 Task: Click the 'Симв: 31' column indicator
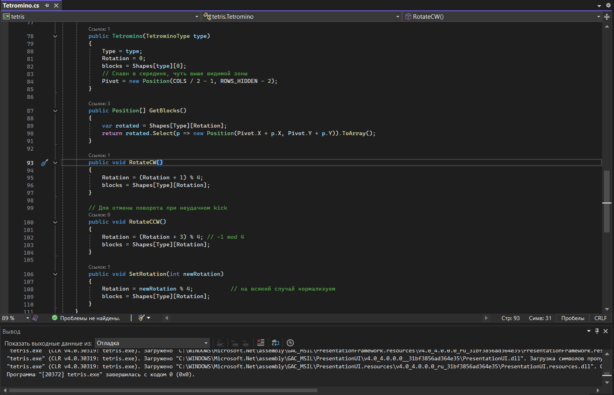click(x=540, y=318)
